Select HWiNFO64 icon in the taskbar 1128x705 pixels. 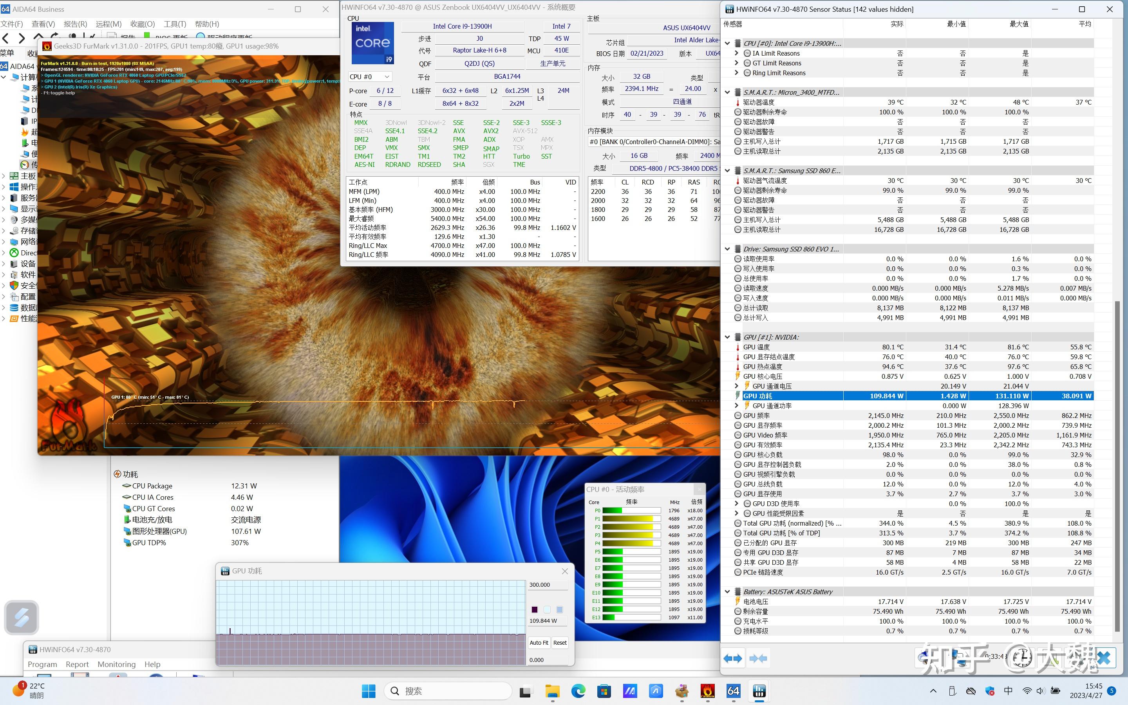click(759, 691)
